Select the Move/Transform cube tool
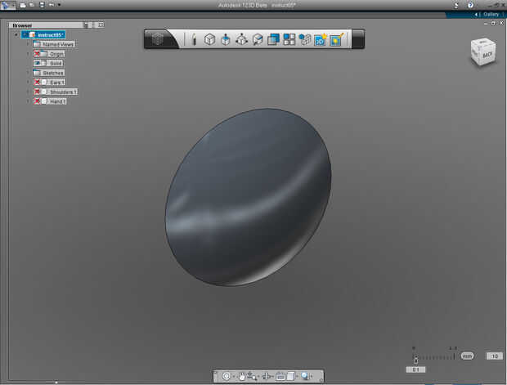507x385 pixels. tap(241, 39)
